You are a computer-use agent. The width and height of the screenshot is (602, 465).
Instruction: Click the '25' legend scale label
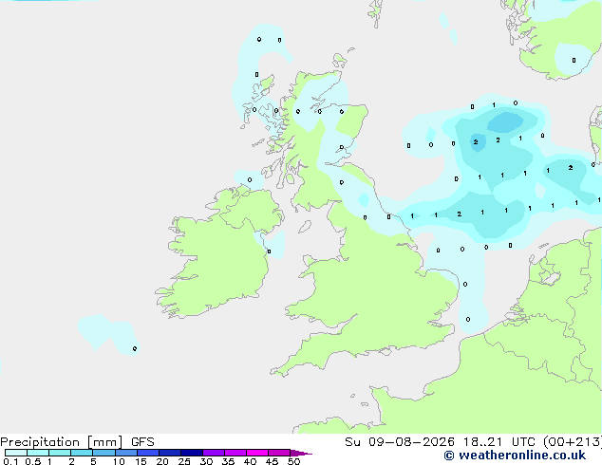tap(184, 461)
